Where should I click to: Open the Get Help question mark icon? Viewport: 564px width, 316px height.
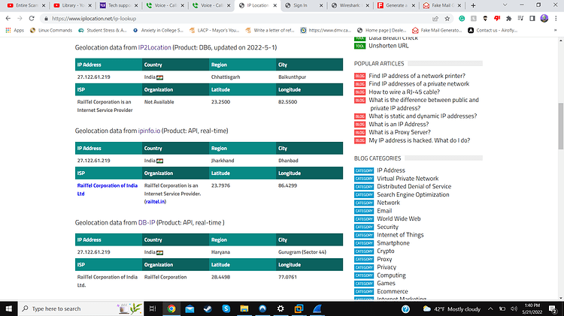[406, 309]
